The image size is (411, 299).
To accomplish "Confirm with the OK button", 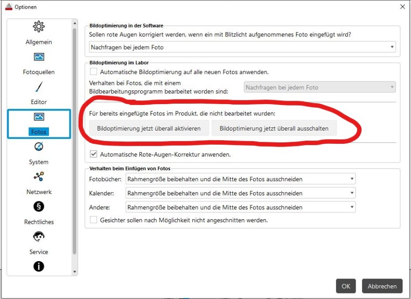I will coord(346,286).
